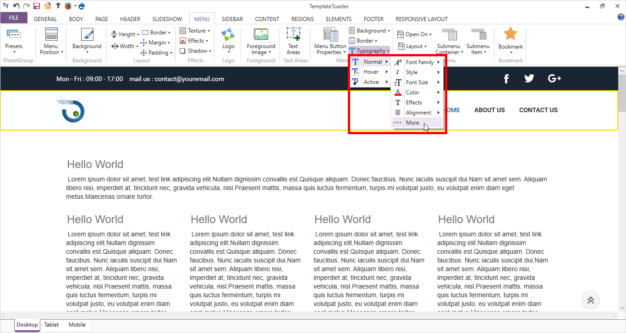Screen dimensions: 626x333
Task: Open the Help question mark icon
Action: point(621,17)
